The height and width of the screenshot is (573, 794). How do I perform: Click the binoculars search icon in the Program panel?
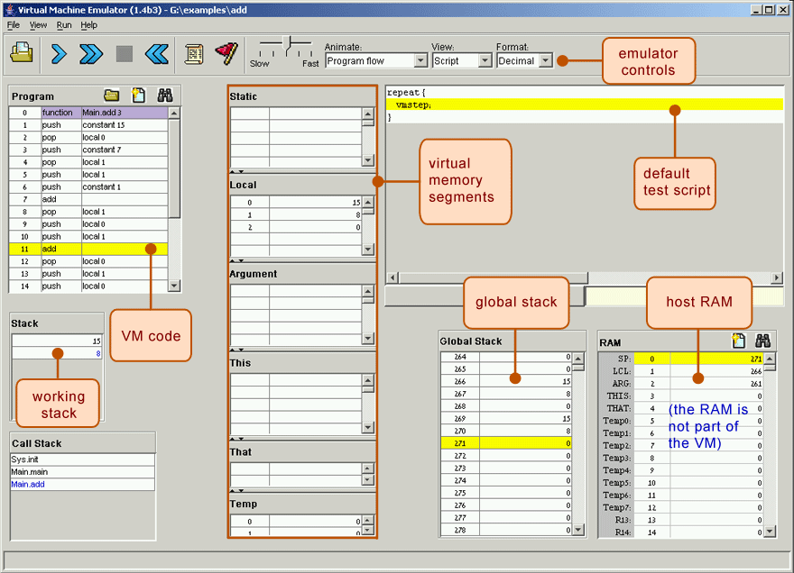(x=165, y=95)
